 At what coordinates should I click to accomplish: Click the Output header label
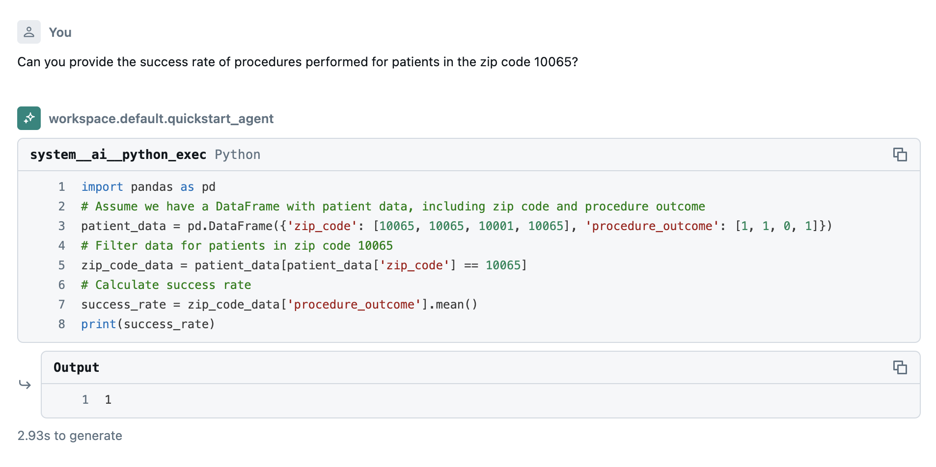(x=76, y=367)
